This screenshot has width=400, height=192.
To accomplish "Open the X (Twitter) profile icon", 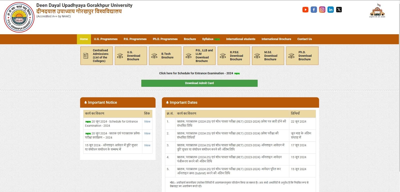I will coord(339,10).
